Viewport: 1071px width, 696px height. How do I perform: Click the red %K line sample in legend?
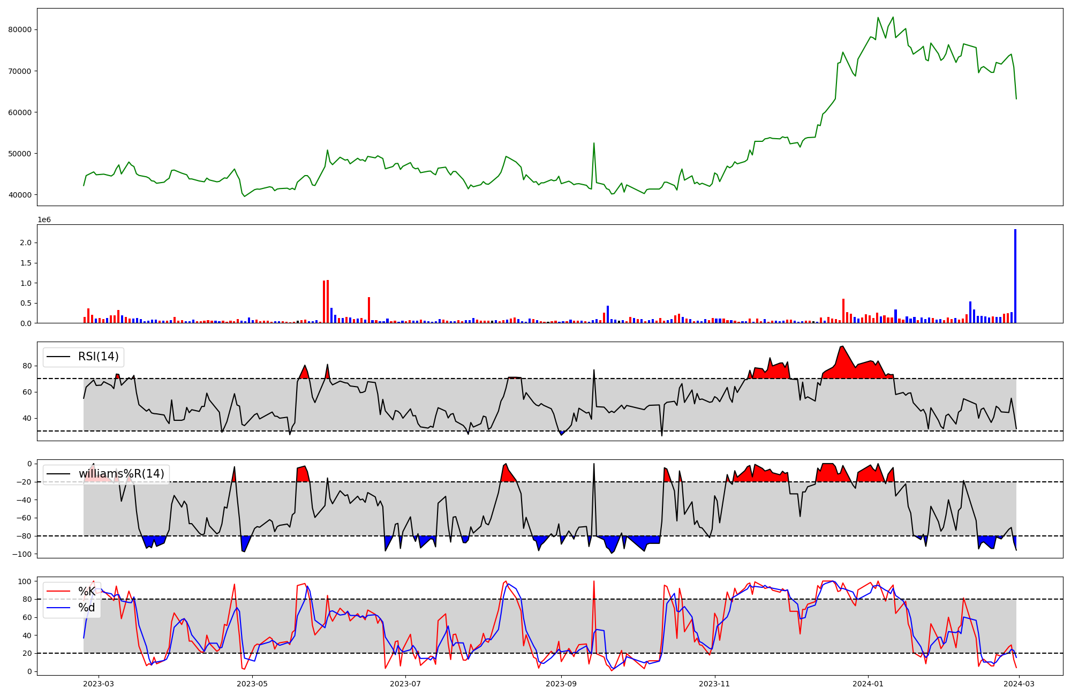pos(59,591)
